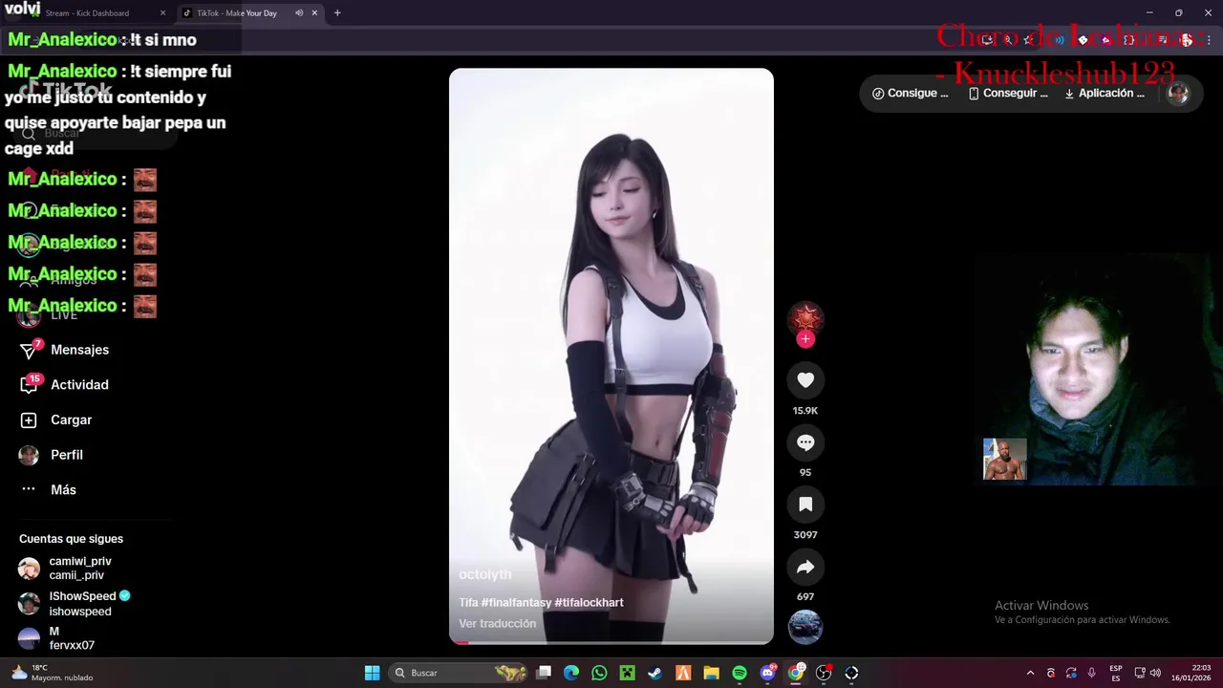The height and width of the screenshot is (688, 1223).
Task: Open weather widget showing 18°C
Action: (x=53, y=673)
